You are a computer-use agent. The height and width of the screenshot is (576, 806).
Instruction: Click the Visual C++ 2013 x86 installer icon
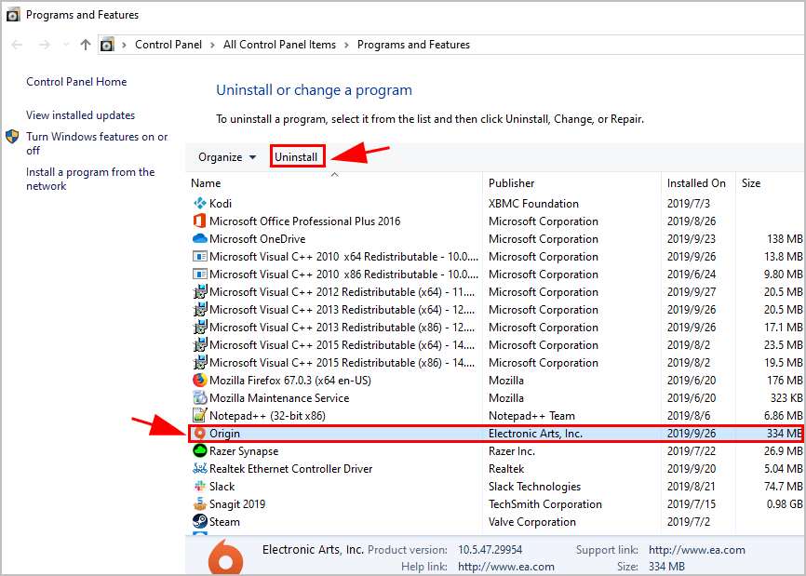click(199, 328)
